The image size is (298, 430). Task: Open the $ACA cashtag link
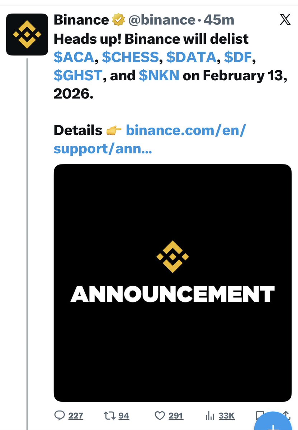pos(74,57)
